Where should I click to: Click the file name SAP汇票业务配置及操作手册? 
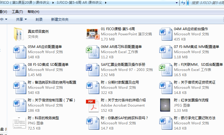pos(123,65)
